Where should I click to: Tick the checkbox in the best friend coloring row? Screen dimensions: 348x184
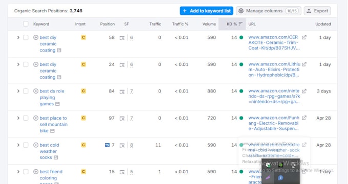click(26, 172)
